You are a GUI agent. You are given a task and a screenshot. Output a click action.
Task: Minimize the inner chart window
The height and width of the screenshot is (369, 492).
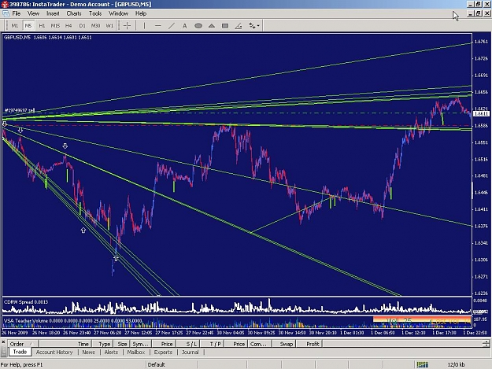pos(470,13)
